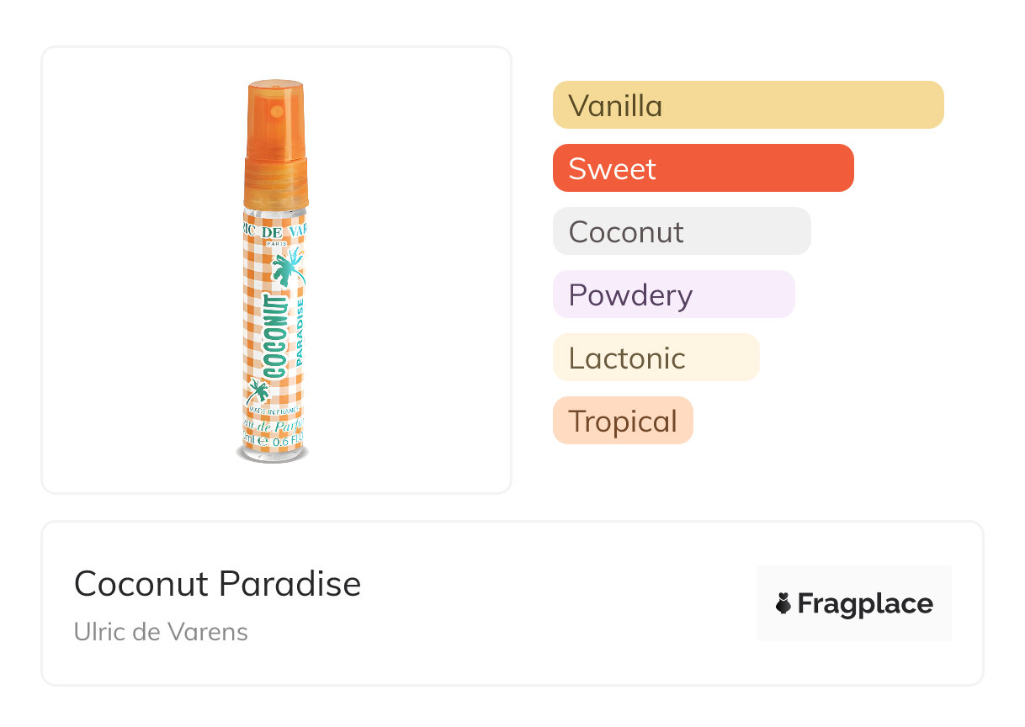
Task: Select the Vanilla accord bar
Action: 748,105
